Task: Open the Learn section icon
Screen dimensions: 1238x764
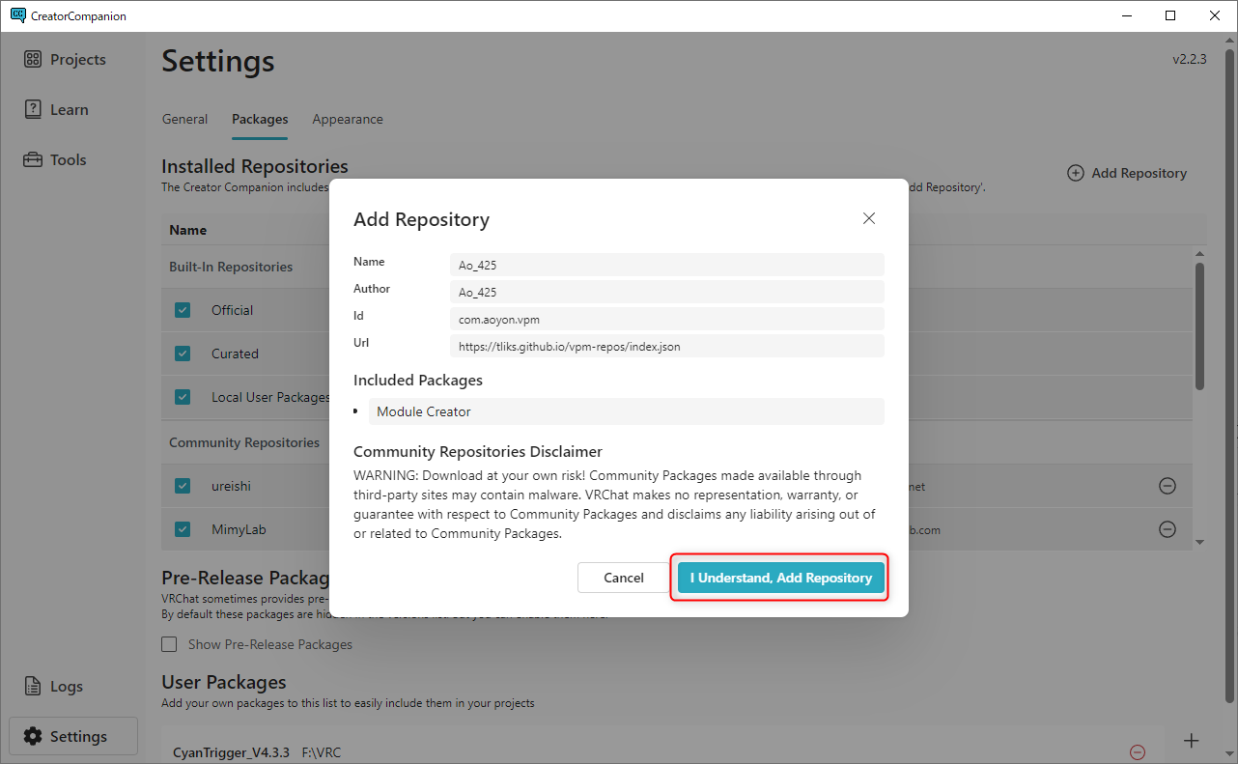Action: 34,110
